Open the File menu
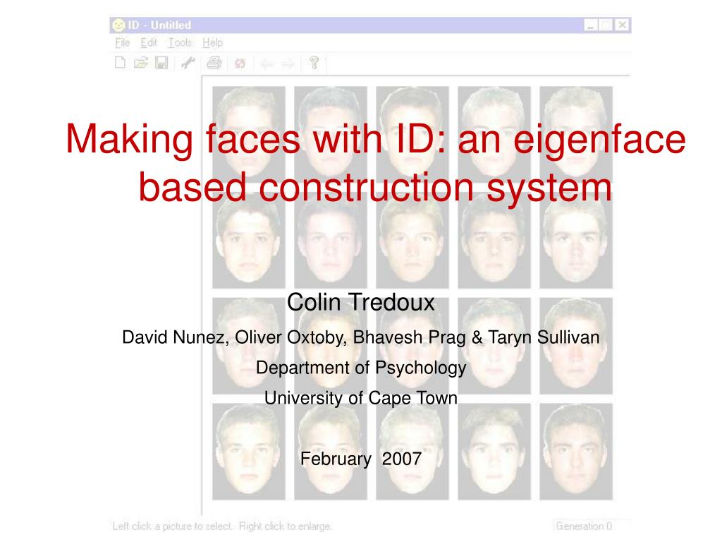722x542 pixels. [x=122, y=43]
